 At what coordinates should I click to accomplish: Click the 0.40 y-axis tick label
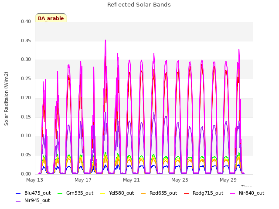(x=26, y=21)
